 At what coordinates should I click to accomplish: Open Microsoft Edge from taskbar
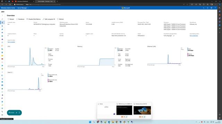tap(109, 122)
